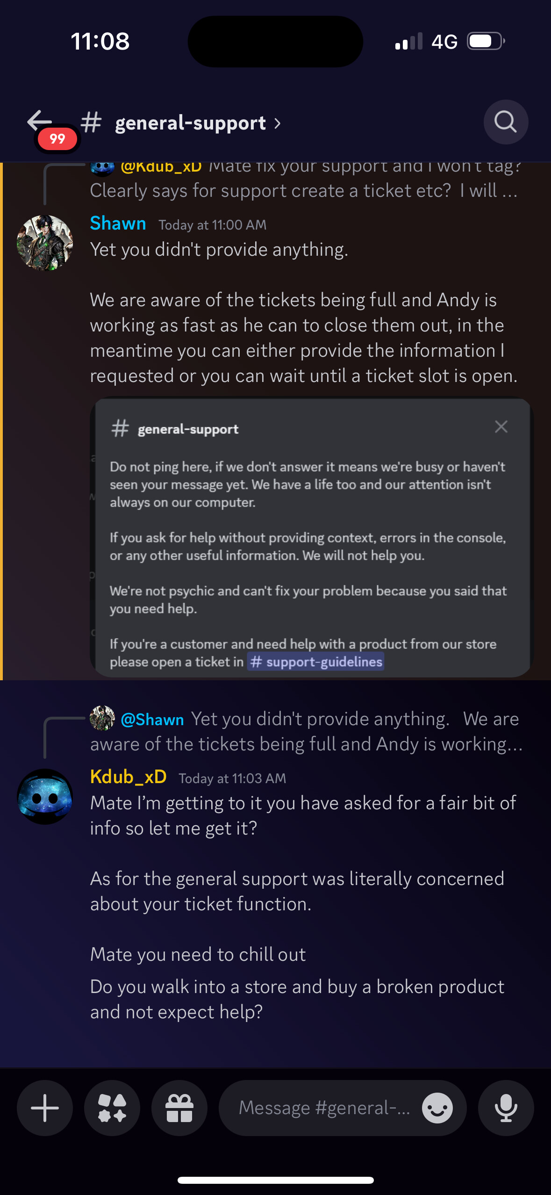This screenshot has height=1195, width=551.
Task: Open the embedded general-support screenshot image
Action: click(x=311, y=537)
